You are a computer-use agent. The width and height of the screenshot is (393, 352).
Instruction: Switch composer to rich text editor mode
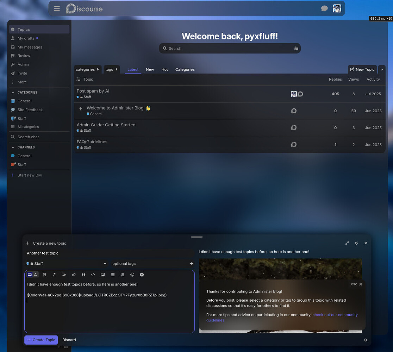click(36, 275)
